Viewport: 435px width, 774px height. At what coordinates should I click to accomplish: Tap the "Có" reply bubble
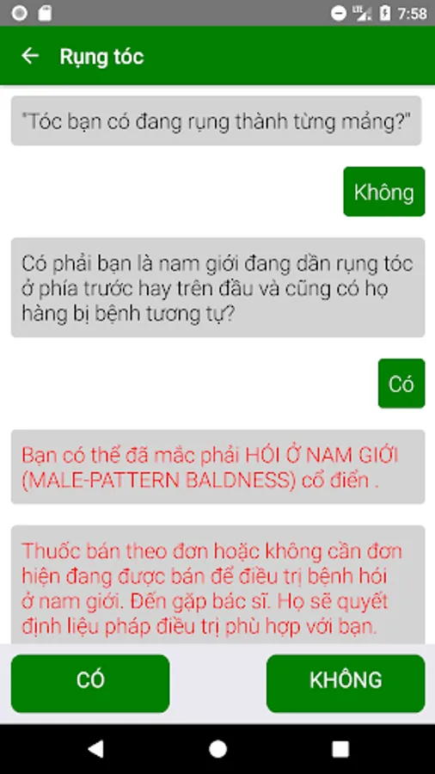point(401,383)
